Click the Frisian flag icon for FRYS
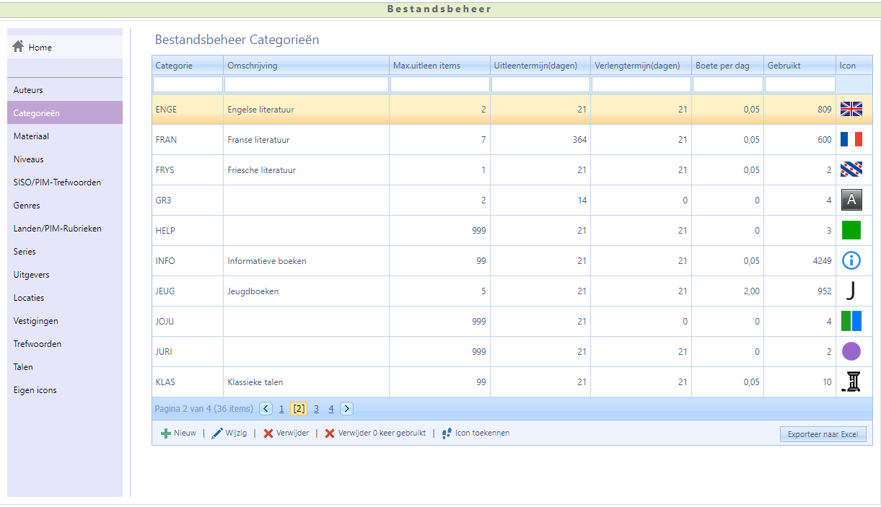Viewport: 881px width, 507px height. click(851, 170)
